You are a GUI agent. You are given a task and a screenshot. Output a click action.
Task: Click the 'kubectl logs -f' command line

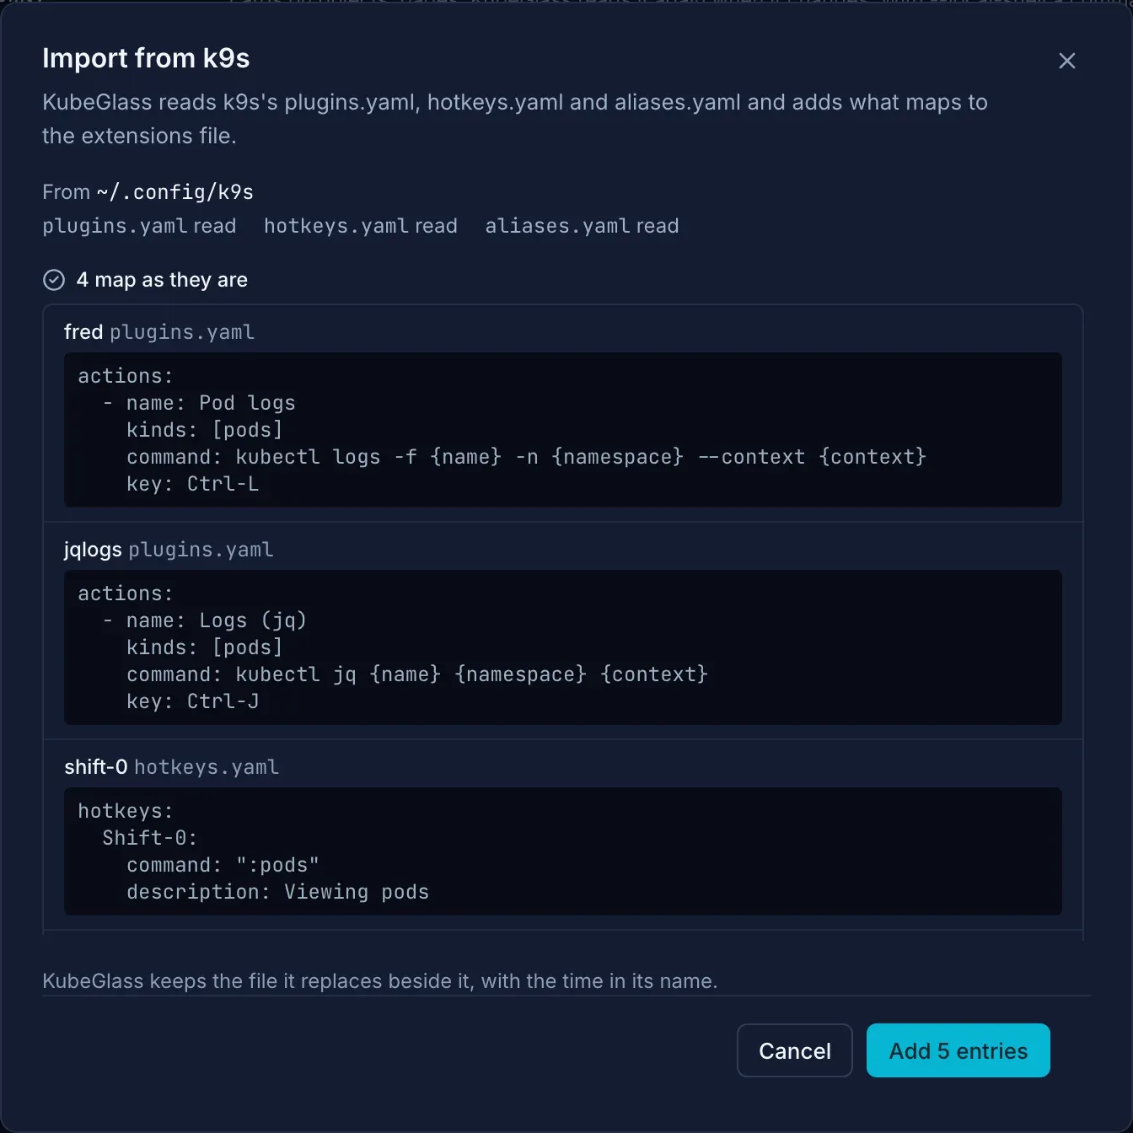(x=526, y=457)
